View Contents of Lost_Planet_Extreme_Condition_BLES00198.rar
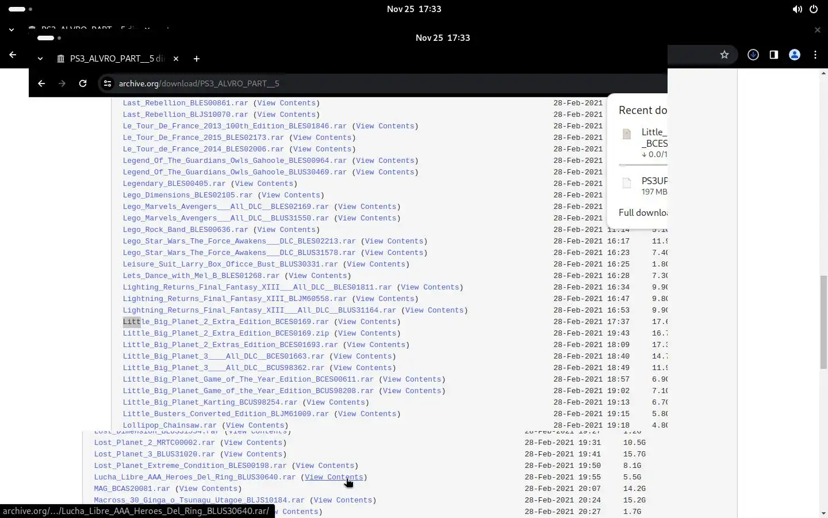This screenshot has width=828, height=518. 325,466
